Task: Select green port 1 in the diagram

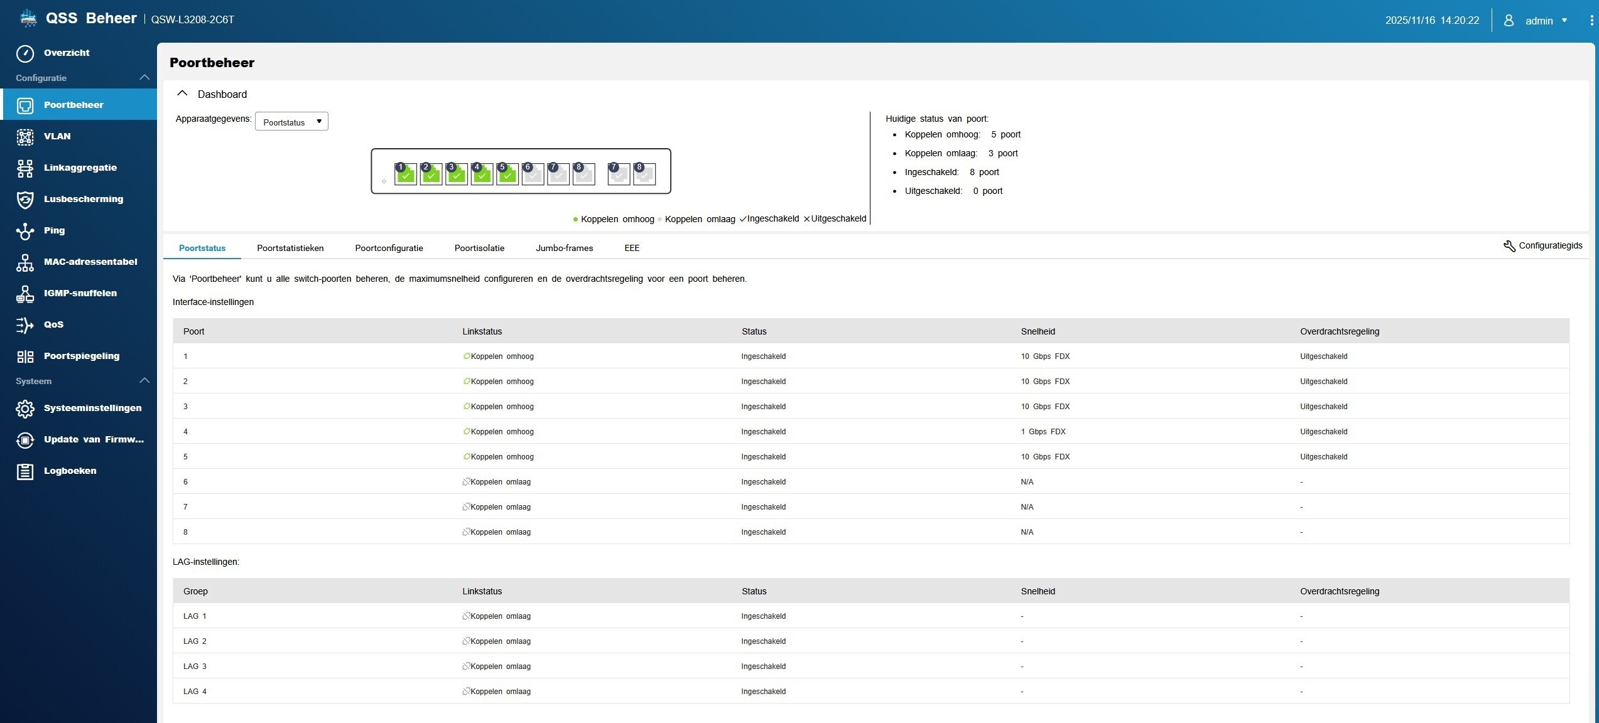Action: pyautogui.click(x=406, y=174)
